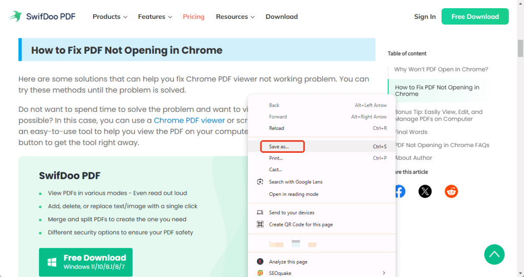Click the Google Lens icon in context menu

(x=260, y=181)
